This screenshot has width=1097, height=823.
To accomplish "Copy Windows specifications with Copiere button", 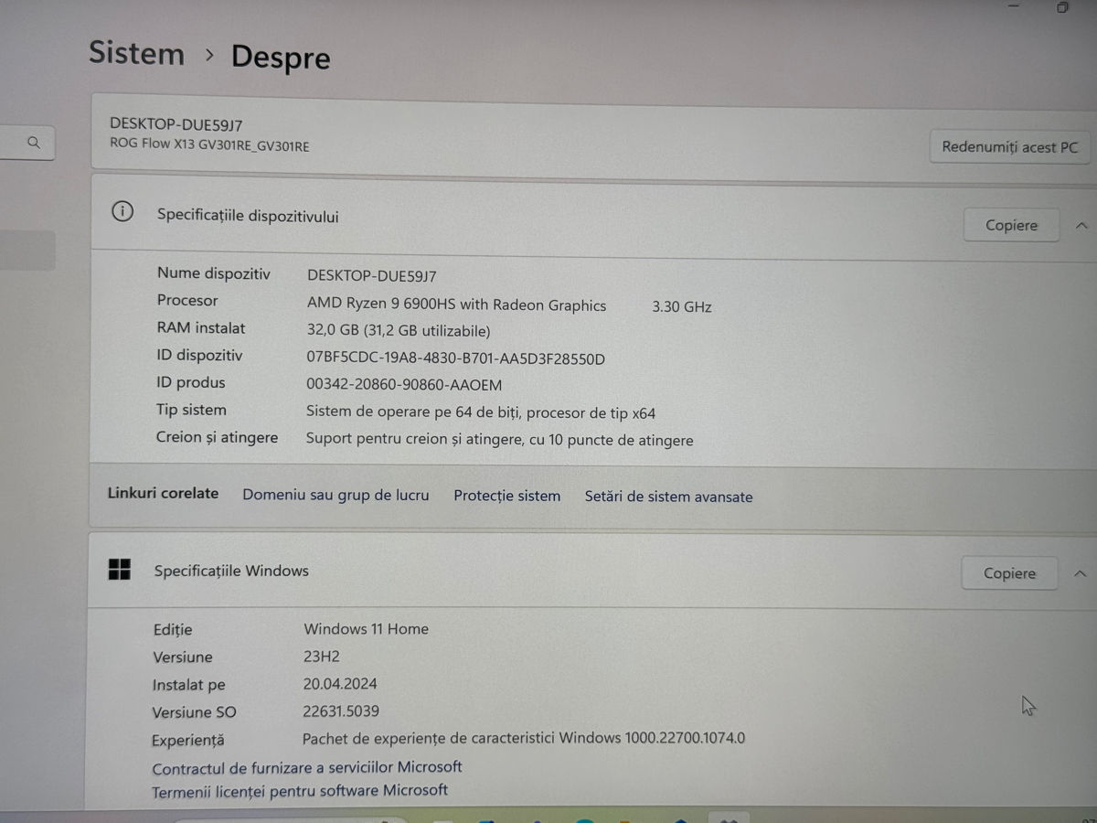I will (x=1009, y=573).
